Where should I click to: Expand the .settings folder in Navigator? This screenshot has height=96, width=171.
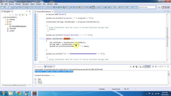click(5, 19)
